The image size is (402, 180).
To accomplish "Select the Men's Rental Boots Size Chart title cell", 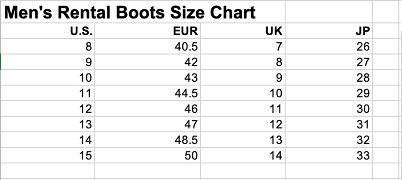I will [143, 12].
